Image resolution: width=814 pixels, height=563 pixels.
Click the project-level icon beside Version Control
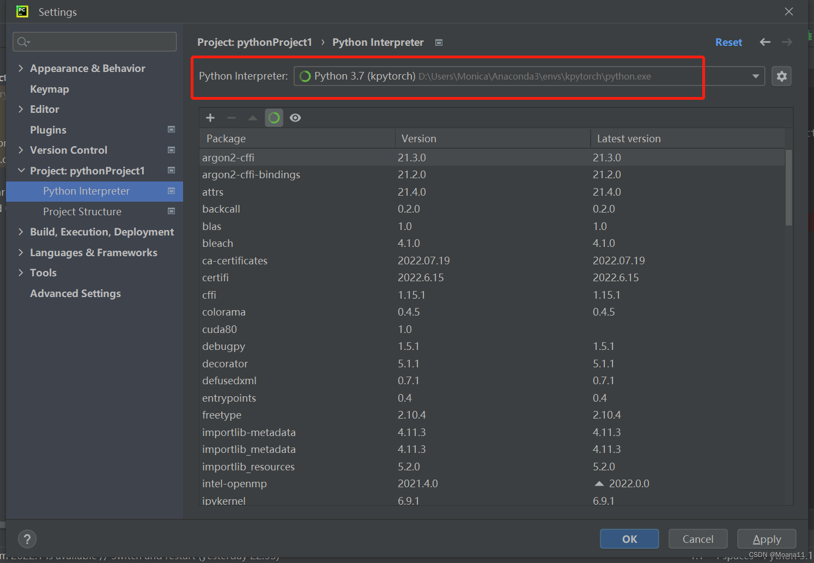(172, 150)
